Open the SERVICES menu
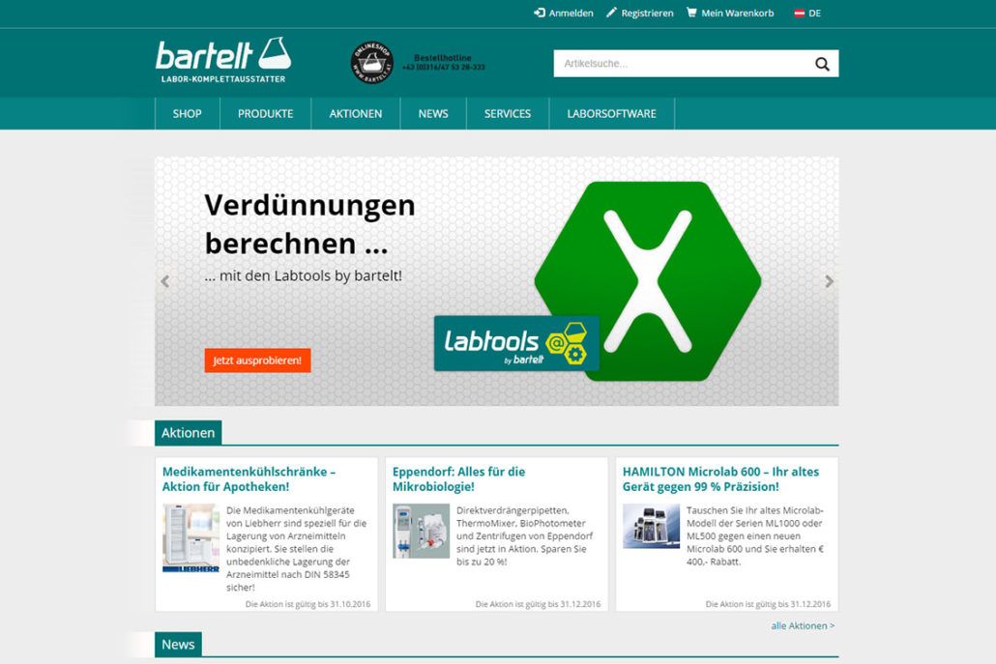 pos(508,114)
